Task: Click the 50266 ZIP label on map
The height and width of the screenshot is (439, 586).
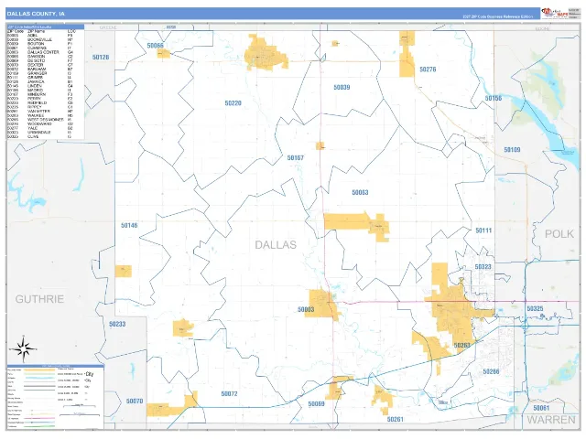Action: click(x=491, y=371)
